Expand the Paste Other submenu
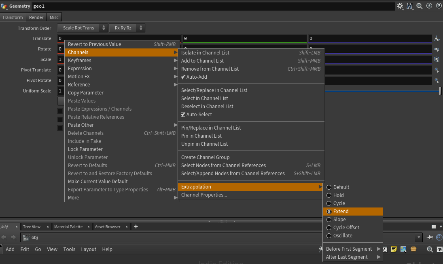Viewport: 443px width, 264px height. pos(122,125)
